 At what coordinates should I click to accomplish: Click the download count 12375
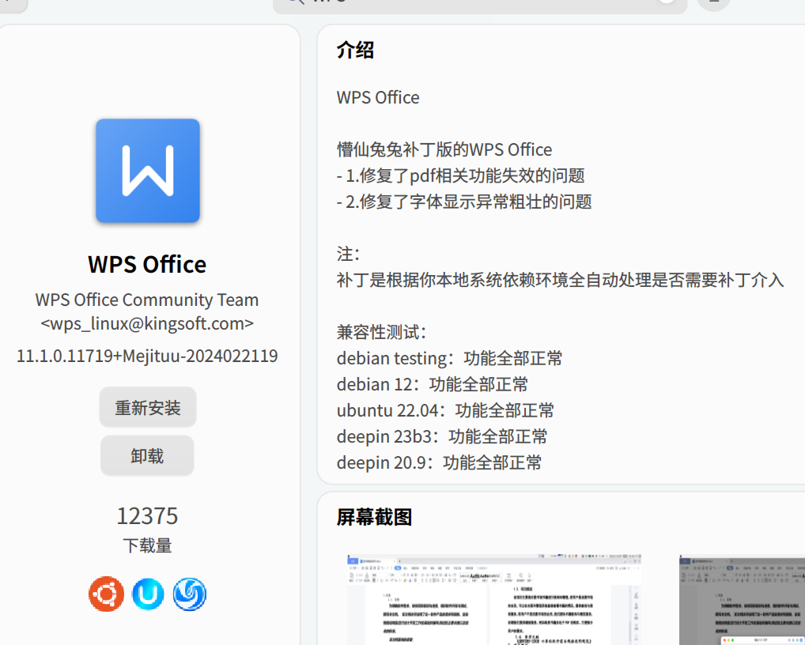pos(147,515)
